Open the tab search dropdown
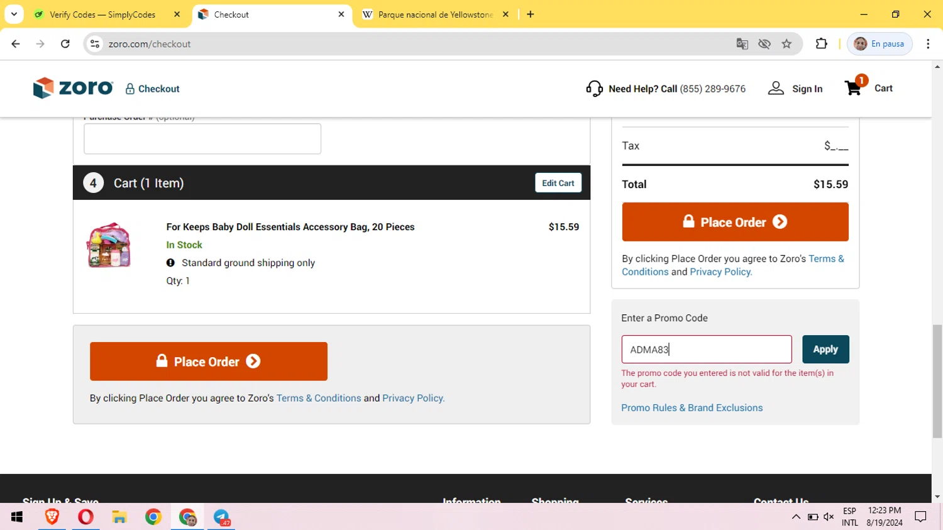The width and height of the screenshot is (943, 530). (x=14, y=14)
